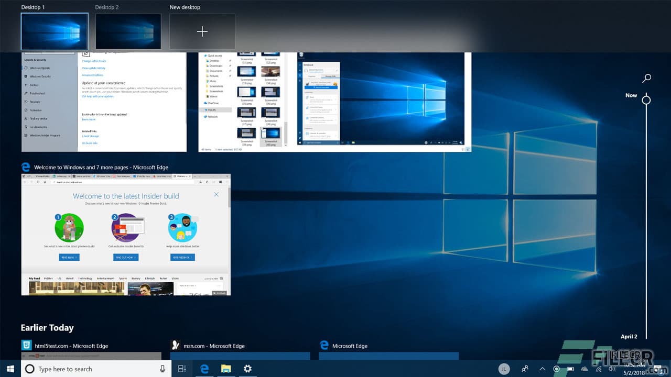Viewport: 671px width, 377px height.
Task: Open the timeline search magnifier icon
Action: (646, 77)
